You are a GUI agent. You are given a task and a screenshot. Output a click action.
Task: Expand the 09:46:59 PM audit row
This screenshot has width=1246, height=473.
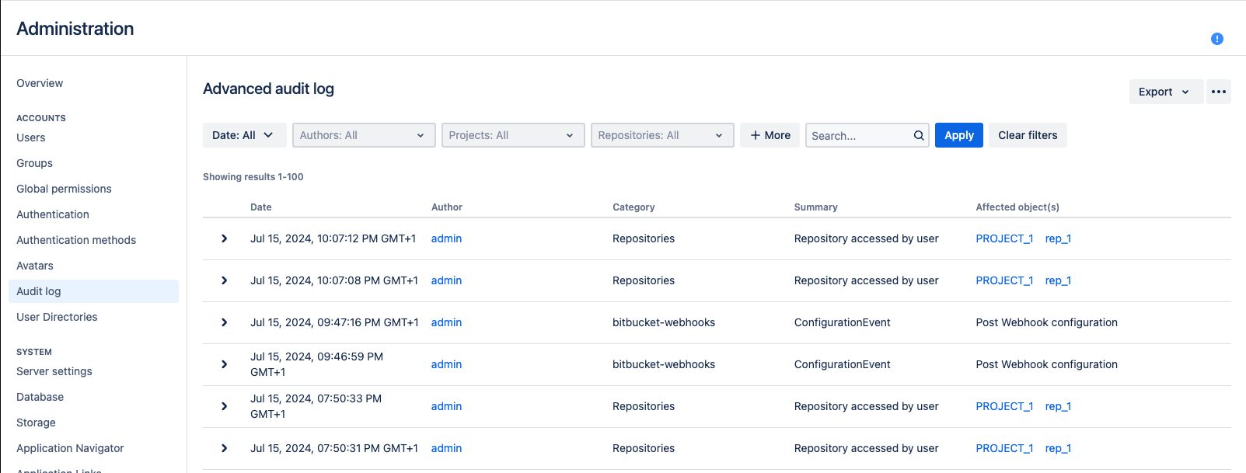[224, 364]
